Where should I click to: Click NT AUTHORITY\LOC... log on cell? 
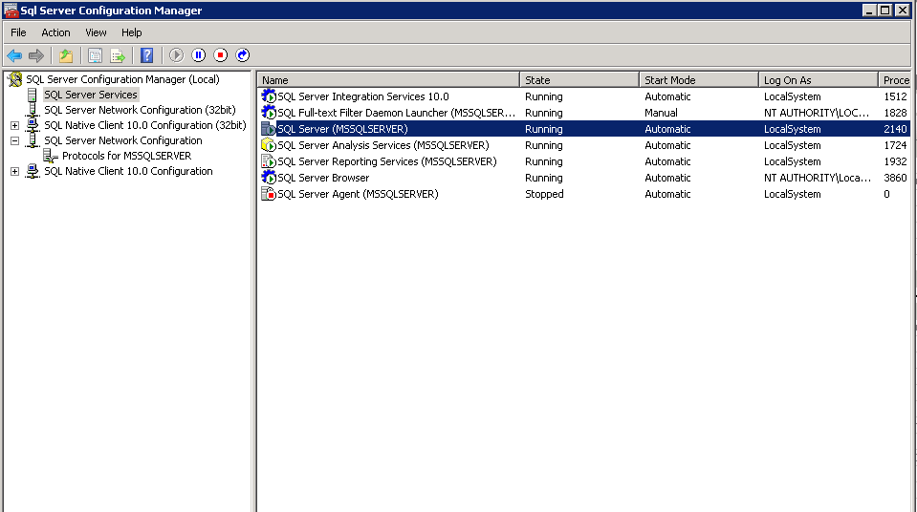click(x=817, y=113)
